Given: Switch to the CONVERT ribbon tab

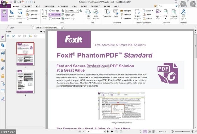Looking at the screenshot, I should click(x=27, y=6).
